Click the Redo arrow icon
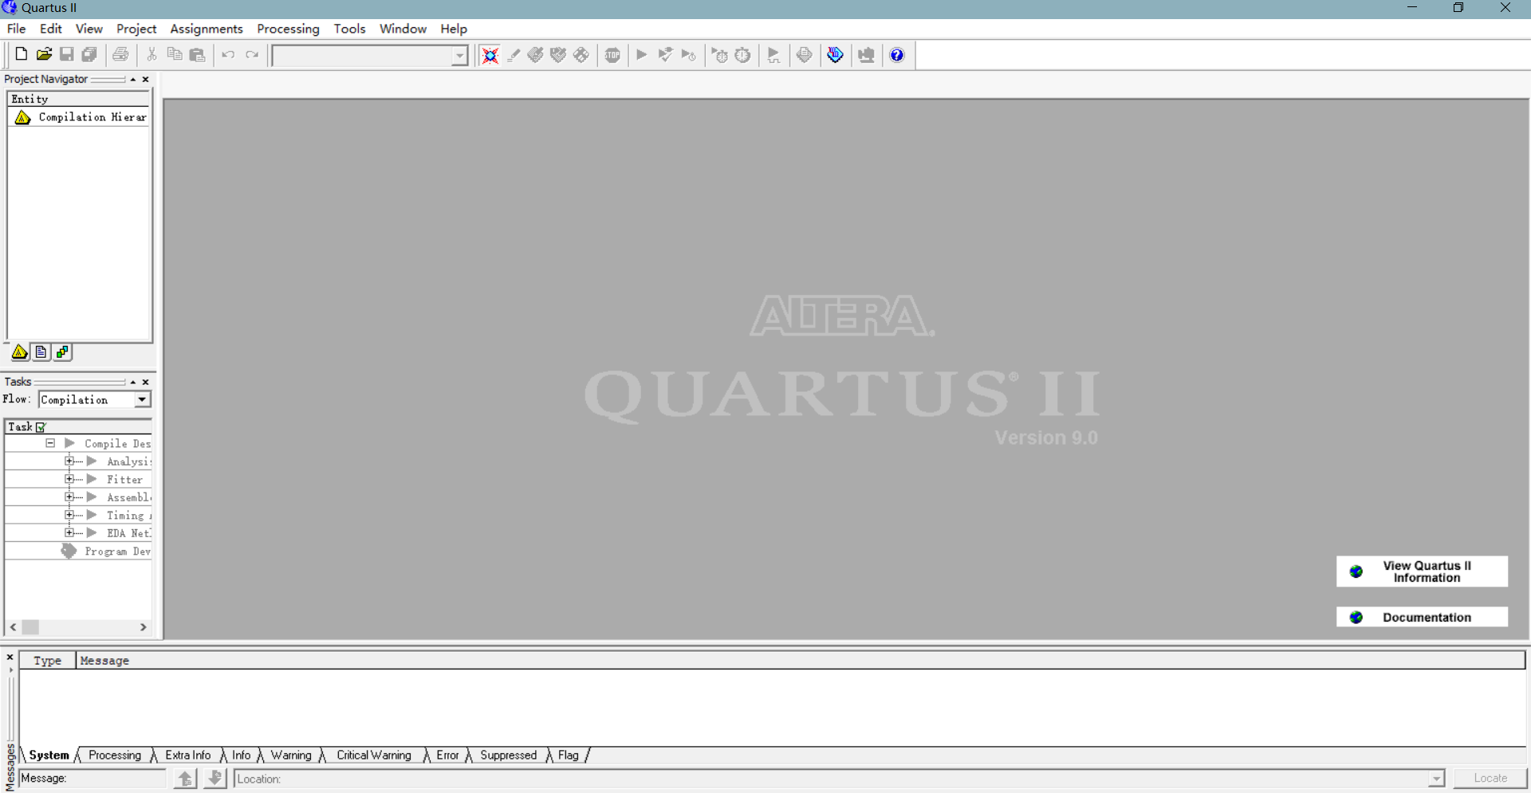The image size is (1531, 793). 252,54
